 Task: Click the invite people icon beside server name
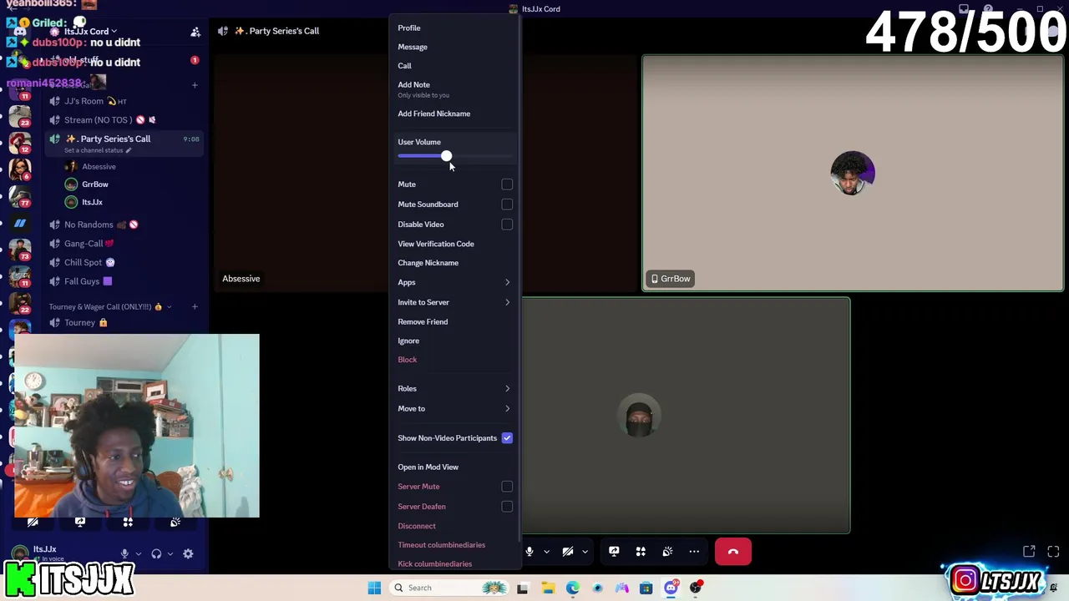[195, 32]
